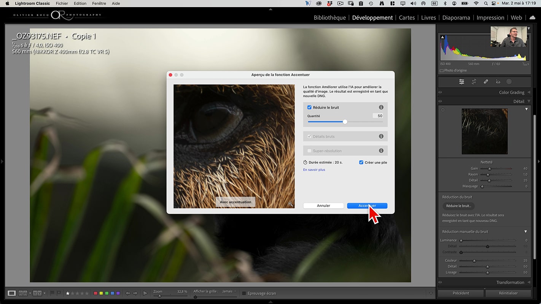This screenshot has height=304, width=541.
Task: Open info for Détails bruts
Action: pyautogui.click(x=381, y=136)
